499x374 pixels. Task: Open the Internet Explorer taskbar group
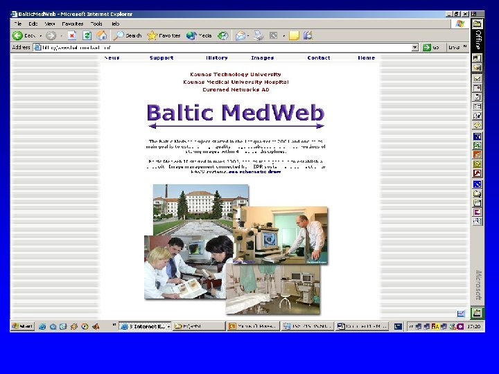(145, 326)
